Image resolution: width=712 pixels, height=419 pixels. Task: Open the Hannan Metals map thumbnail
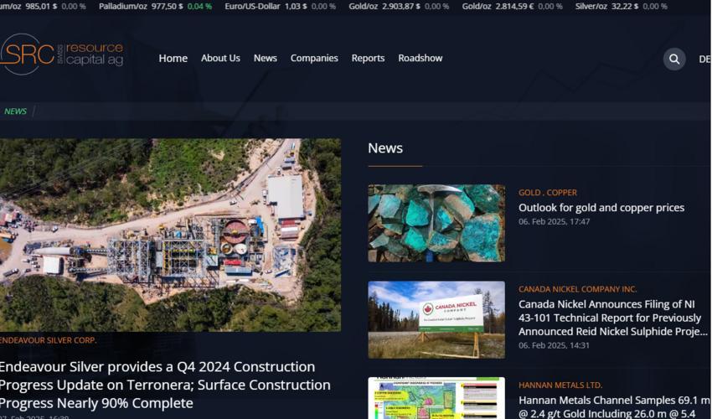[436, 398]
